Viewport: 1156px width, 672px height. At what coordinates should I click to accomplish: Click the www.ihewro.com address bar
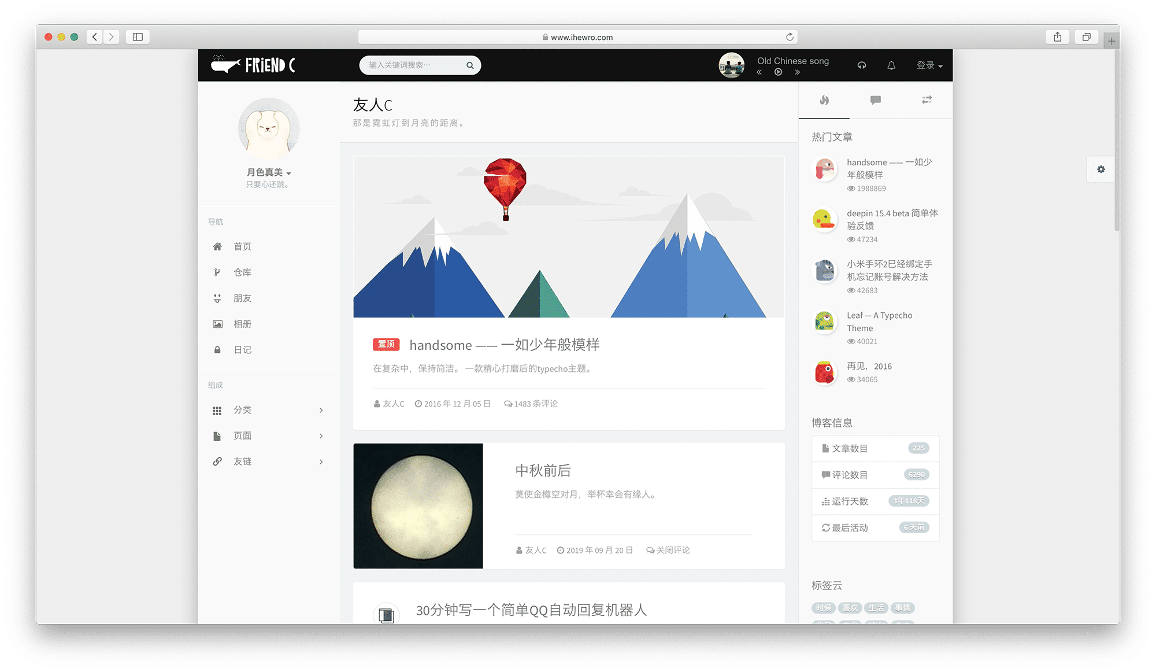[x=577, y=37]
